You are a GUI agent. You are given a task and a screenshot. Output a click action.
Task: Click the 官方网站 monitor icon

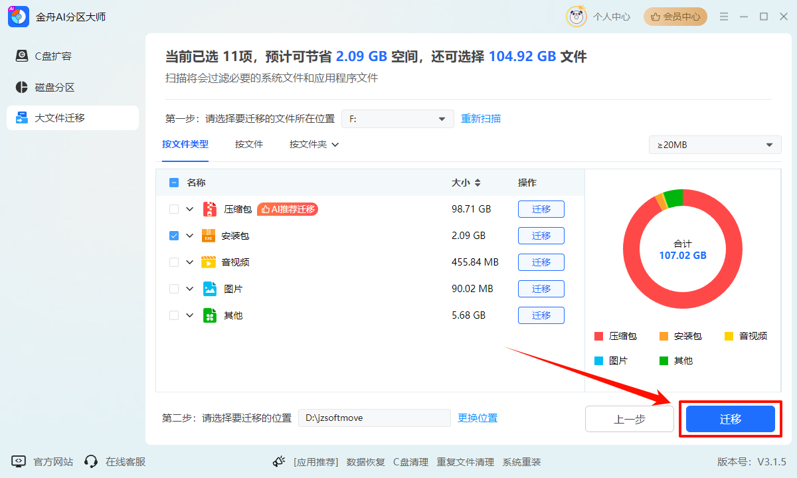19,461
